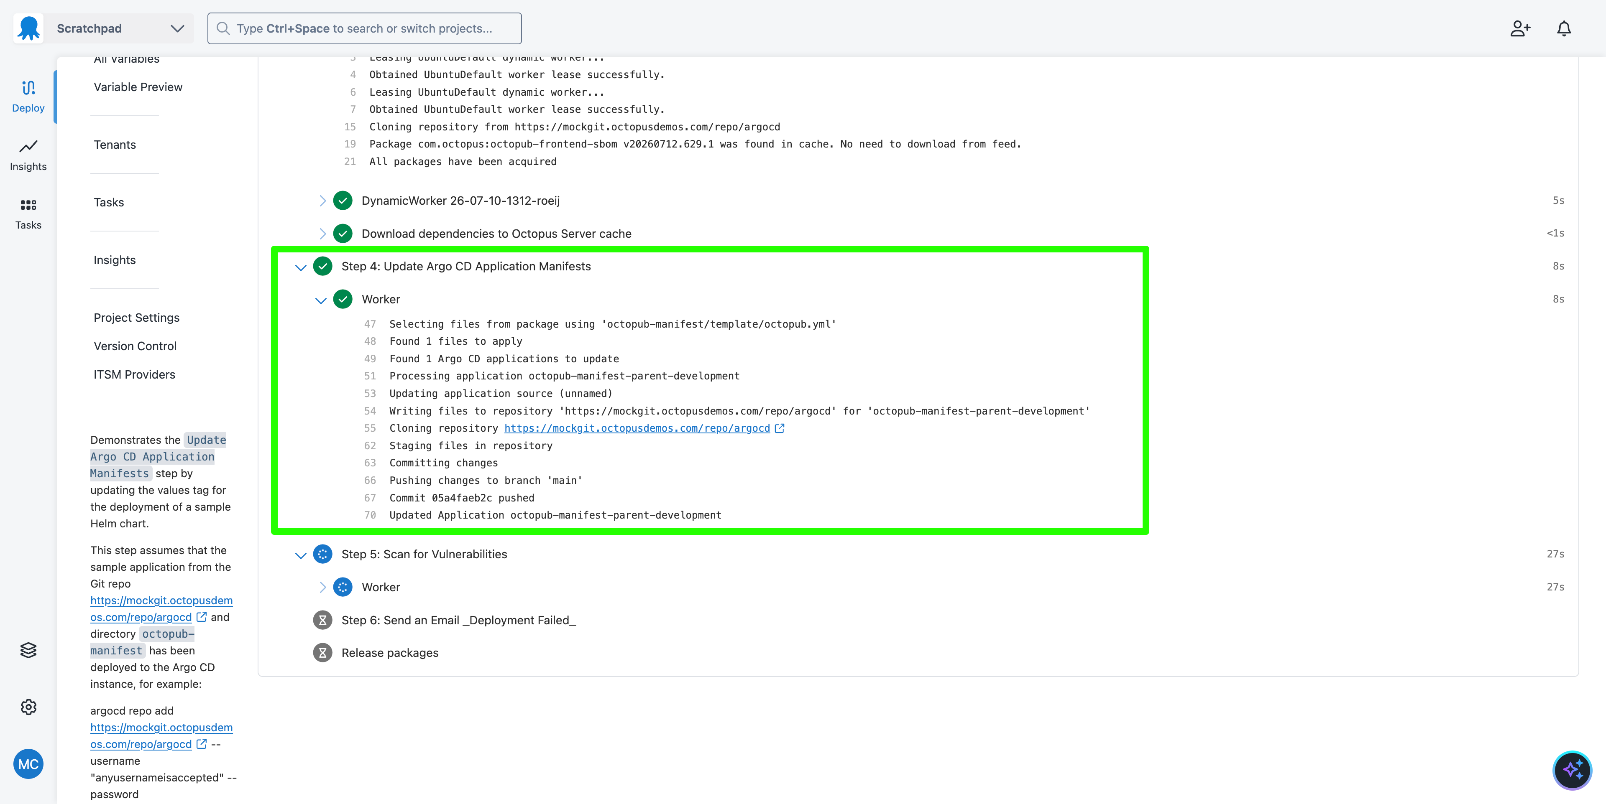Collapse Step 5 Scan for Vulnerabilities

[x=301, y=555]
